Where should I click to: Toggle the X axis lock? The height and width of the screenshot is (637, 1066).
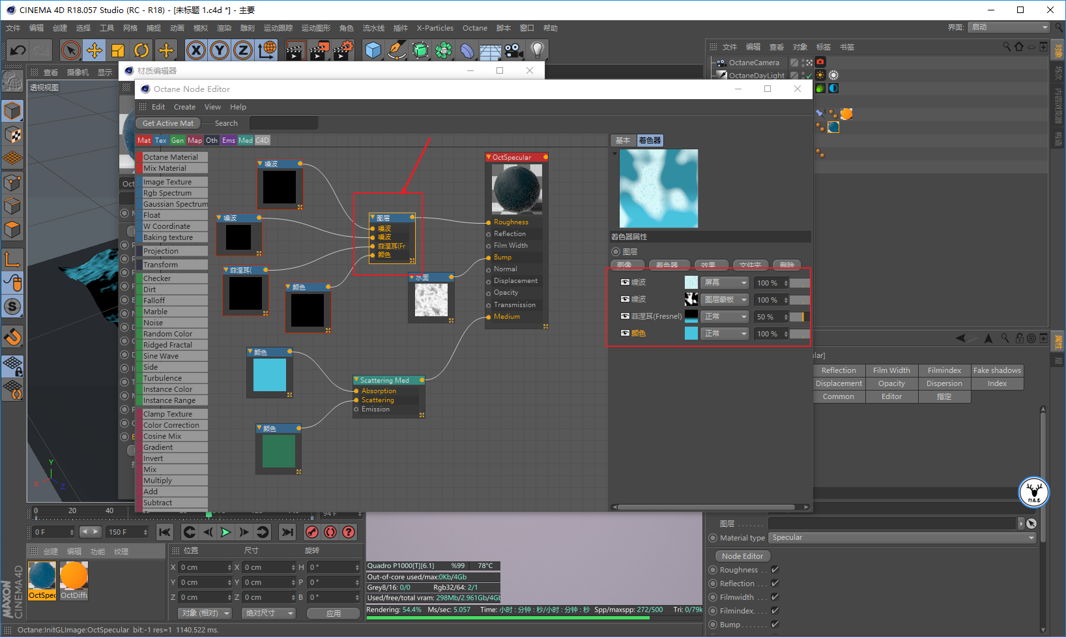click(196, 50)
